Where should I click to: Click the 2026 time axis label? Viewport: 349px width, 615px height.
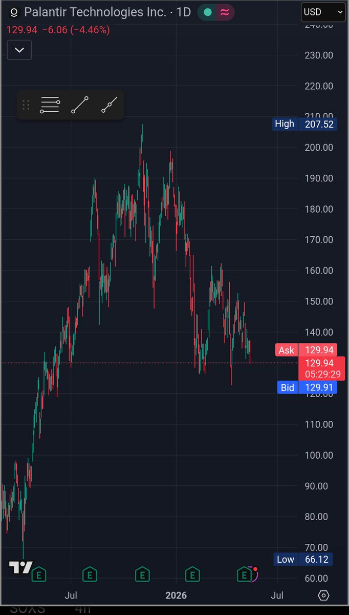click(176, 596)
